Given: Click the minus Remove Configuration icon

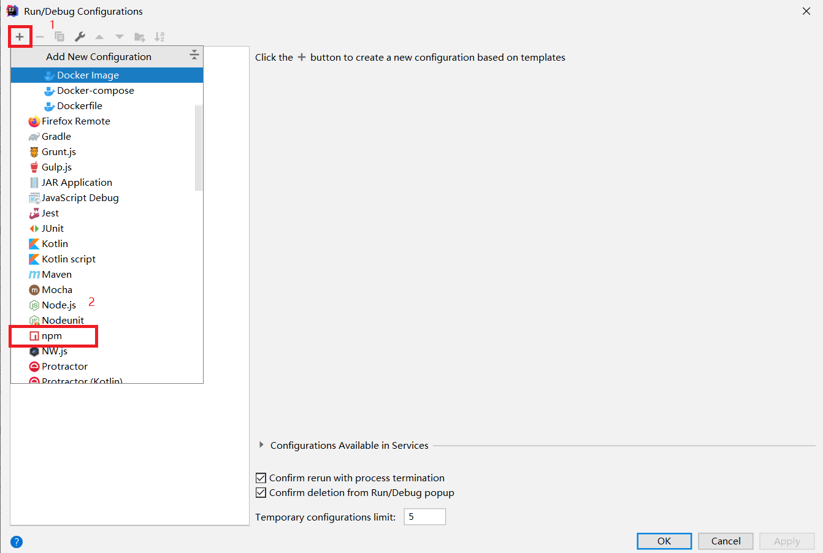Looking at the screenshot, I should [x=40, y=37].
